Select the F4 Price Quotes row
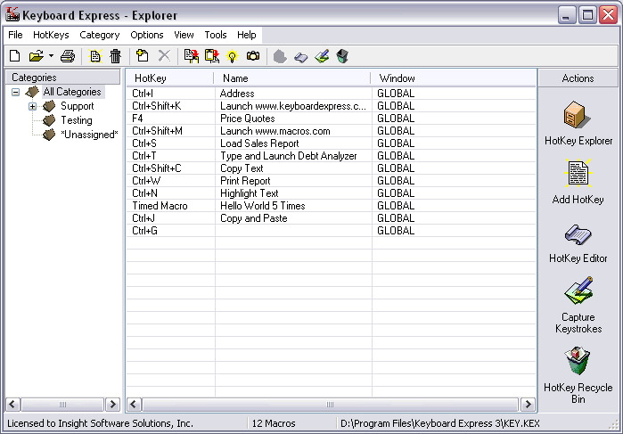Image resolution: width=623 pixels, height=434 pixels. [x=331, y=119]
